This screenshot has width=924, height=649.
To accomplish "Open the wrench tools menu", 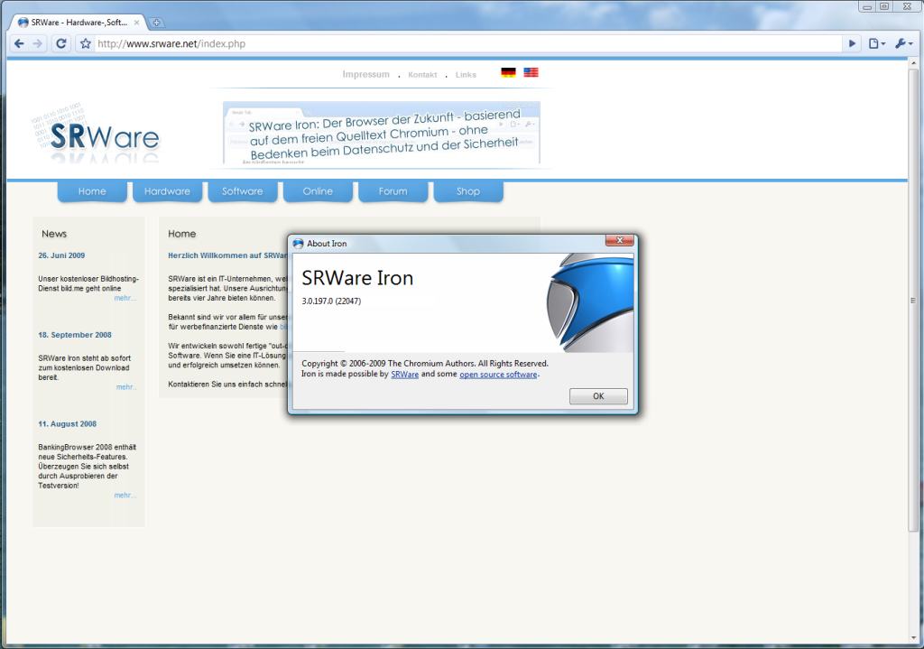I will point(902,43).
